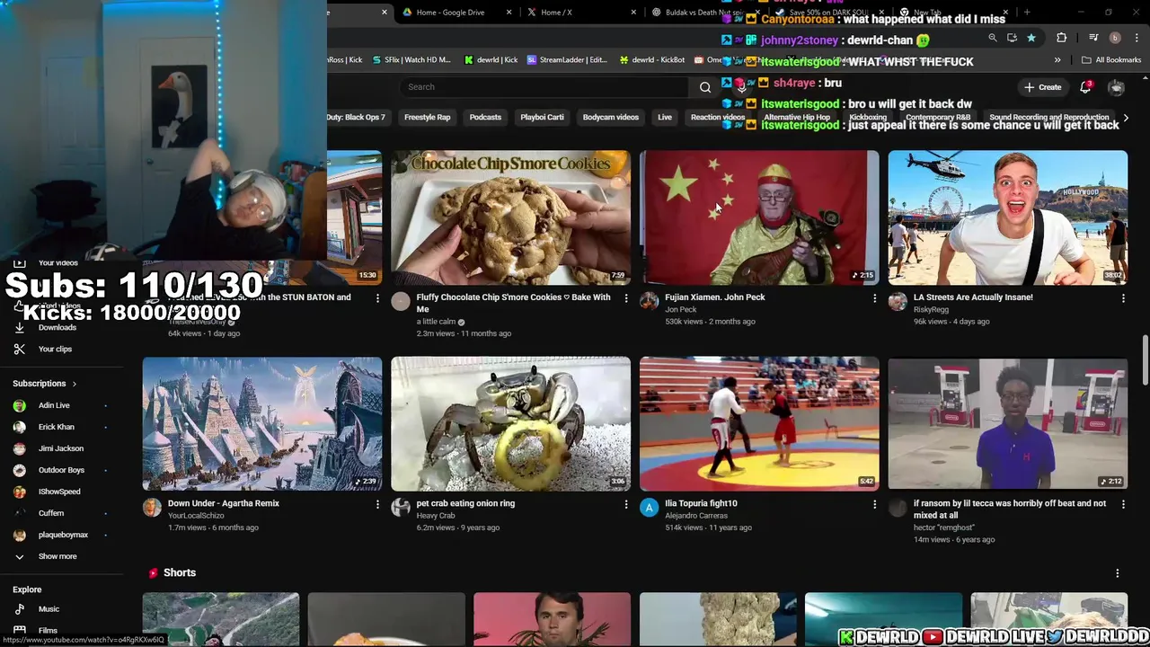Viewport: 1150px width, 647px height.
Task: Click the Shorts logo icon
Action: tap(154, 572)
